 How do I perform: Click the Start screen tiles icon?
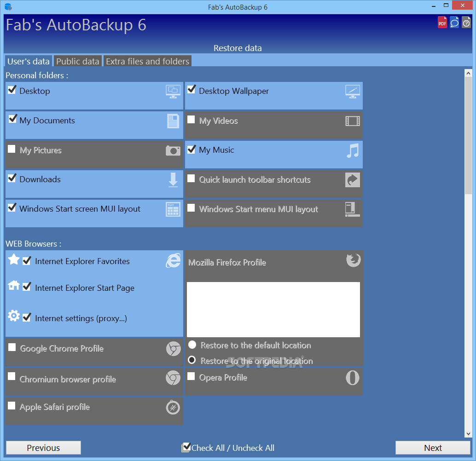(173, 209)
